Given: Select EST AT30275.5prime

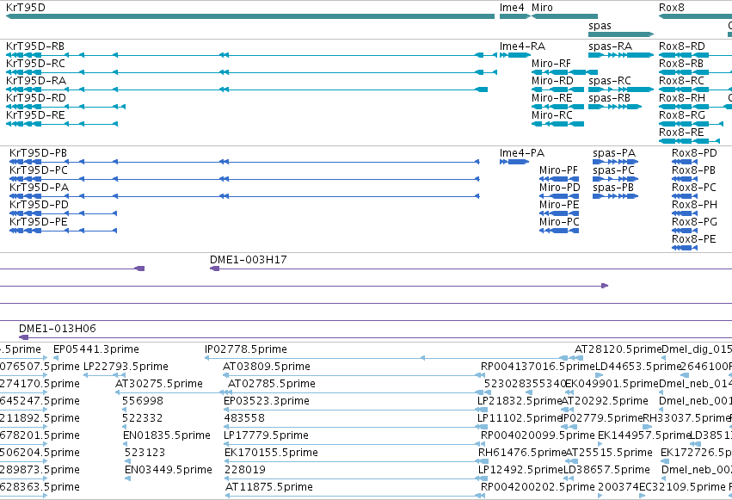Looking at the screenshot, I should click(159, 384).
